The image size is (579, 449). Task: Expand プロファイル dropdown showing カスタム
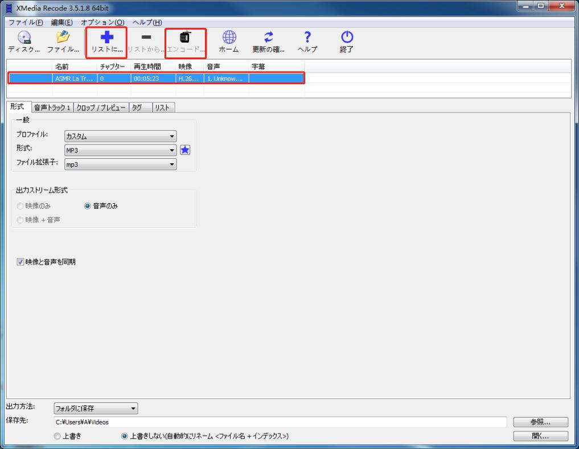pyautogui.click(x=120, y=136)
